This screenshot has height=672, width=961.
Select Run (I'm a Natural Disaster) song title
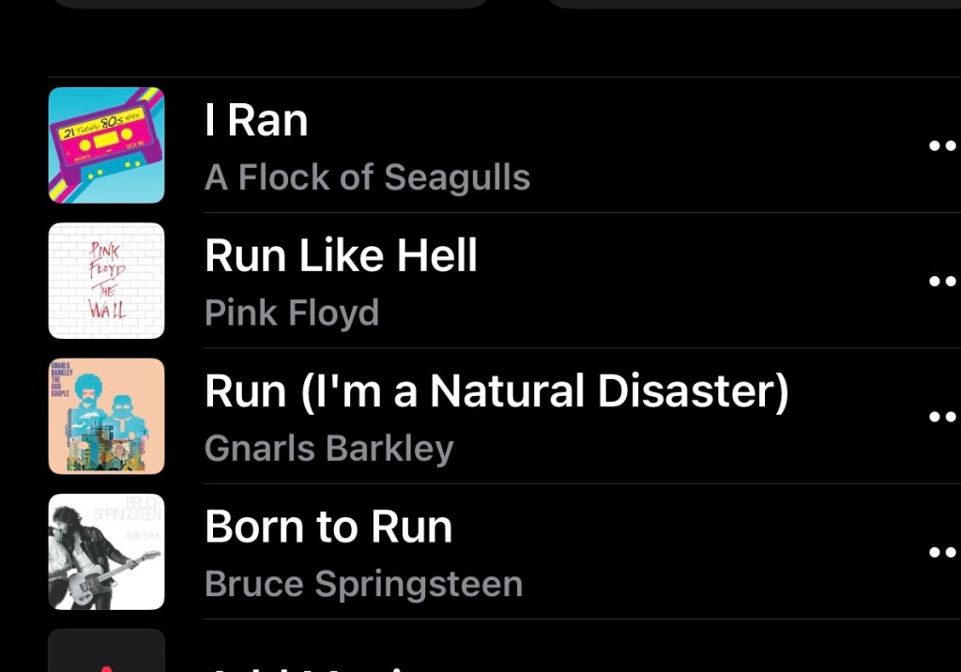(x=496, y=391)
